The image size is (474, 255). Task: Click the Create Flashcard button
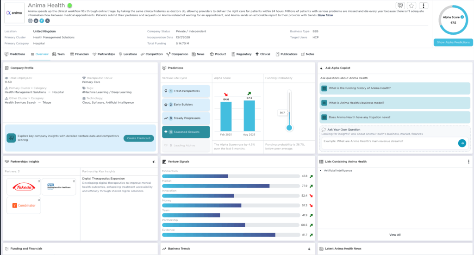(x=139, y=138)
